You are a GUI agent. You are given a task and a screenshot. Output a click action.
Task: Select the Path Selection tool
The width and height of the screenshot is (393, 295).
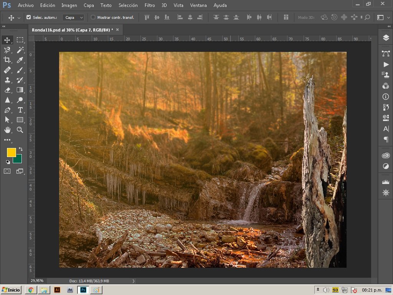pyautogui.click(x=7, y=120)
